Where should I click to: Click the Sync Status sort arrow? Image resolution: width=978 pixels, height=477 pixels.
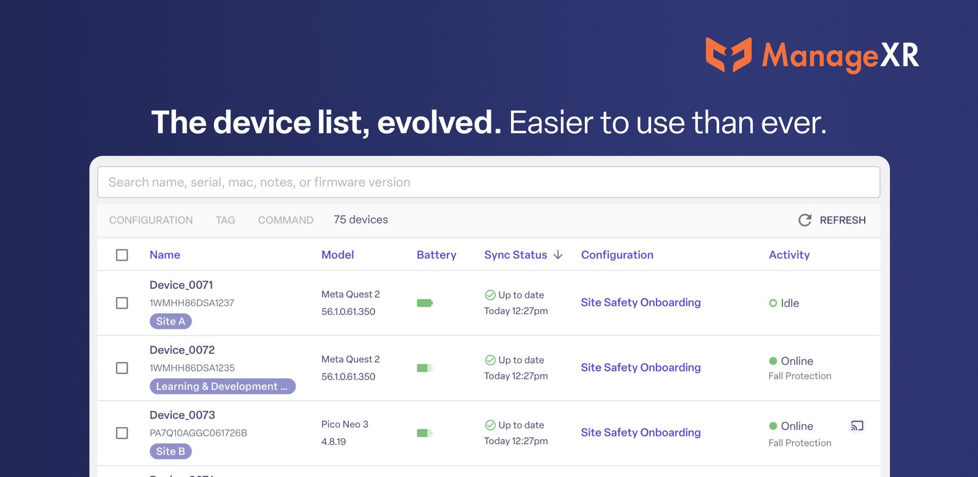click(558, 255)
